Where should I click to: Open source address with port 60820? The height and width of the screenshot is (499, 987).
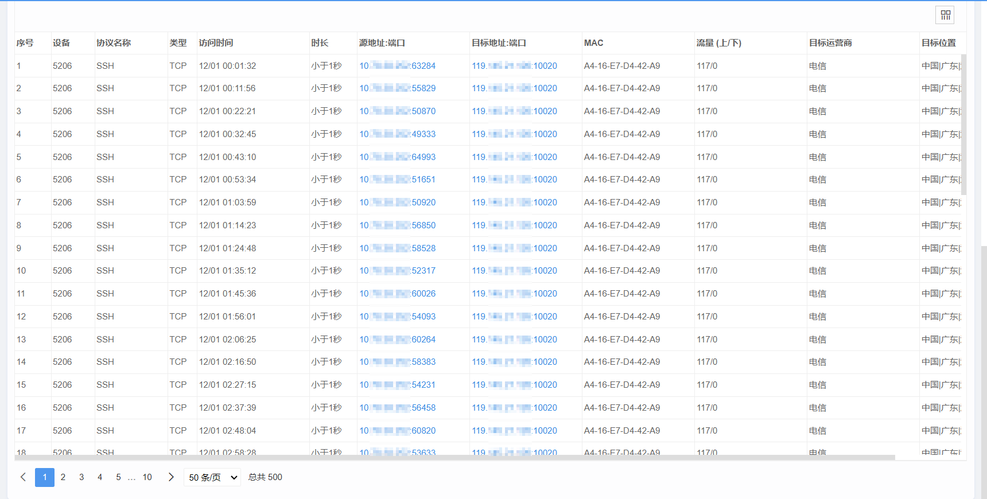coord(397,431)
